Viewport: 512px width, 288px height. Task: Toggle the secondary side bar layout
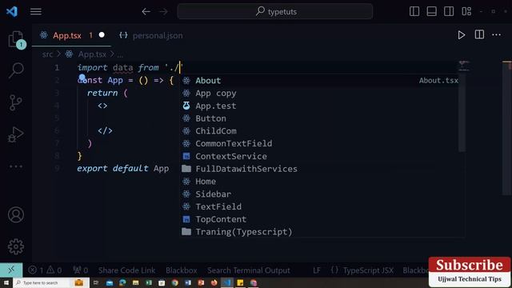click(x=449, y=11)
